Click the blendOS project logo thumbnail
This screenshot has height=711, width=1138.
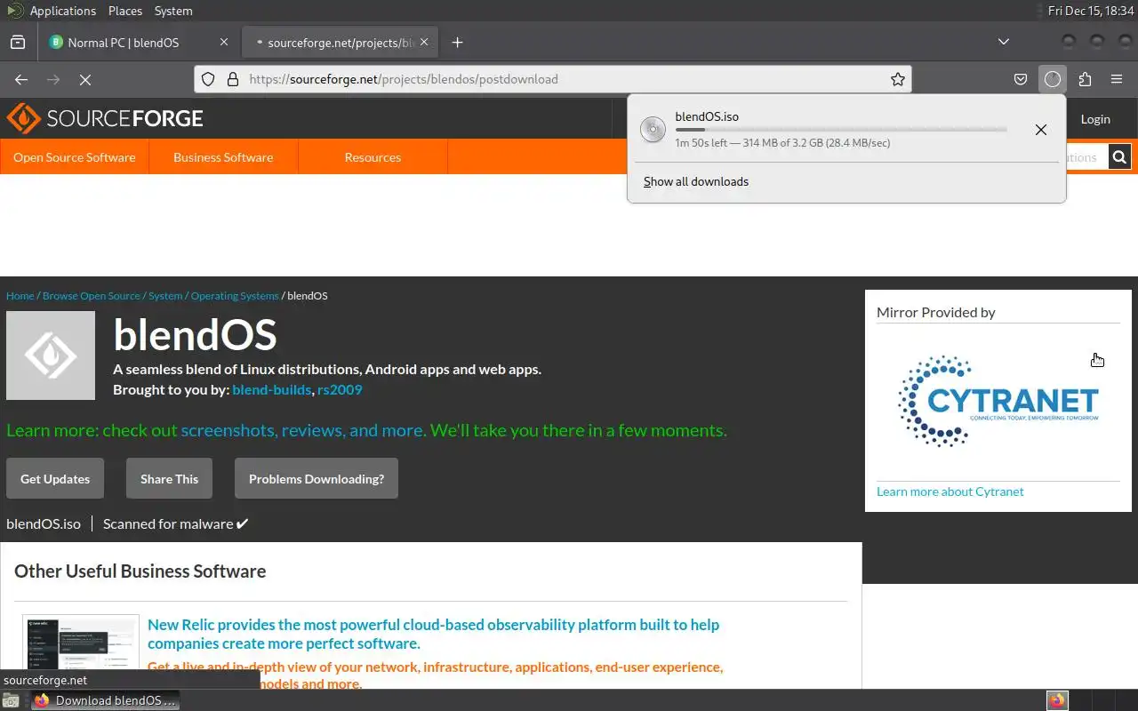[x=51, y=355]
